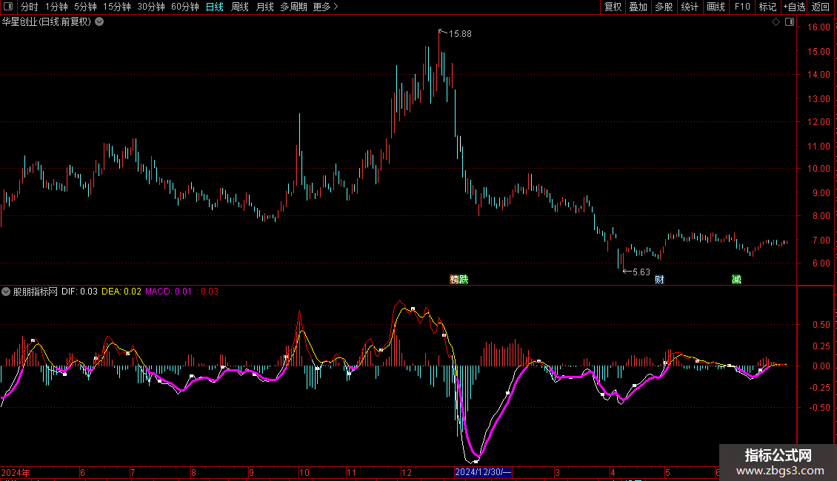Screen dimensions: 837x481
Task: Toggle the right info panel icon
Action: (x=790, y=22)
